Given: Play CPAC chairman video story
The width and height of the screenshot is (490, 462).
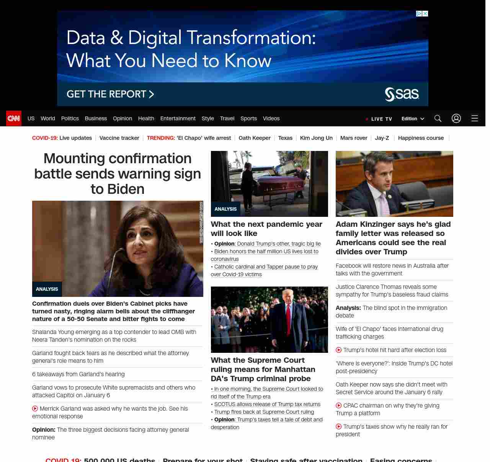Looking at the screenshot, I should click(x=339, y=405).
